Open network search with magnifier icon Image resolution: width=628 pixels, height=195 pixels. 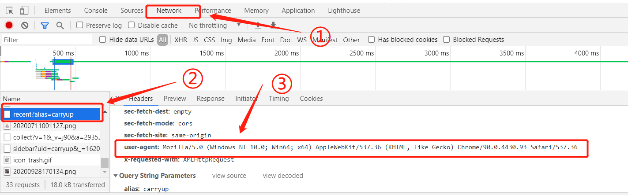pos(60,26)
